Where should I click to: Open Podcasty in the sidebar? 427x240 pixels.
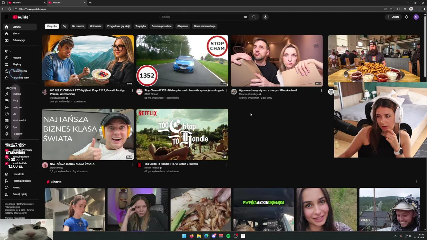pyautogui.click(x=20, y=134)
